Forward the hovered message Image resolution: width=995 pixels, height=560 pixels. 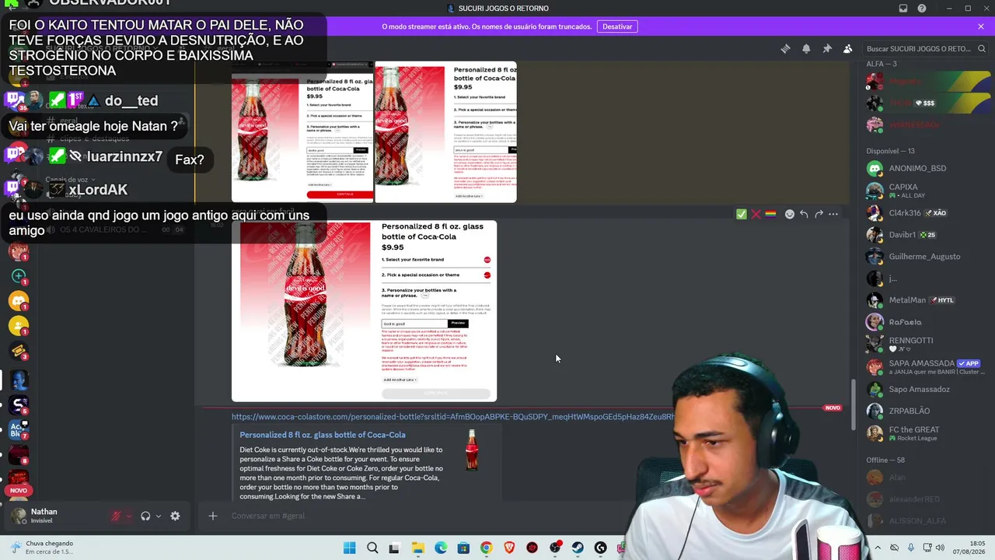pos(819,214)
